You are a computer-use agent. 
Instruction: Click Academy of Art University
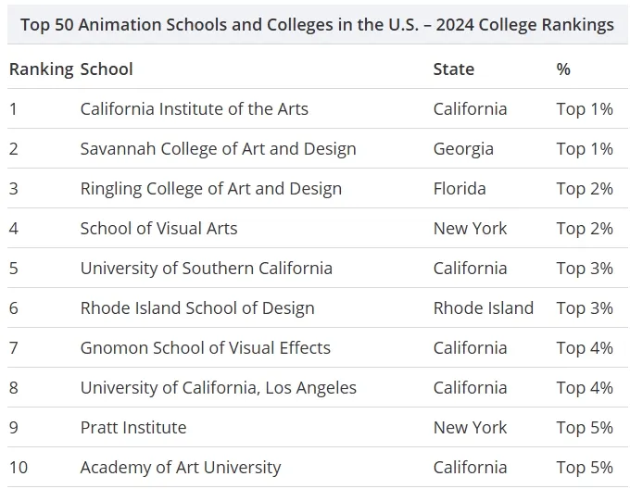point(181,468)
